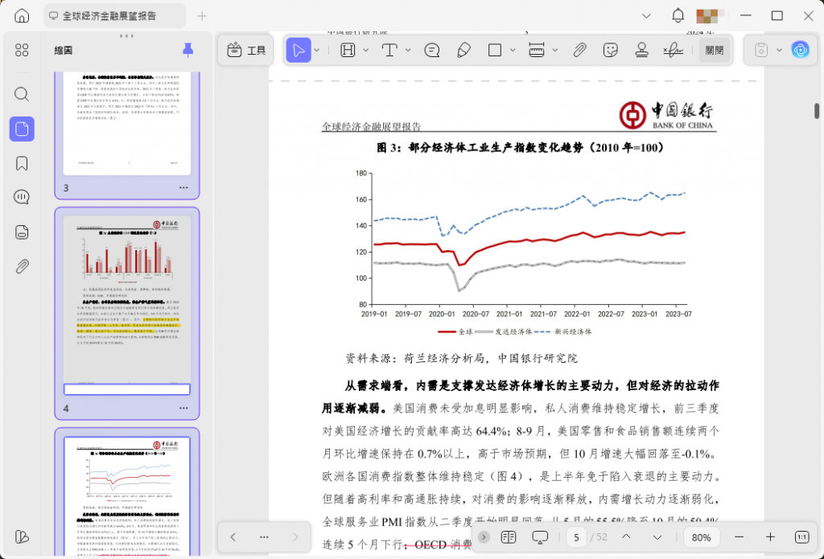The height and width of the screenshot is (559, 824).
Task: Expand the shape tool dropdown arrow
Action: [x=513, y=51]
